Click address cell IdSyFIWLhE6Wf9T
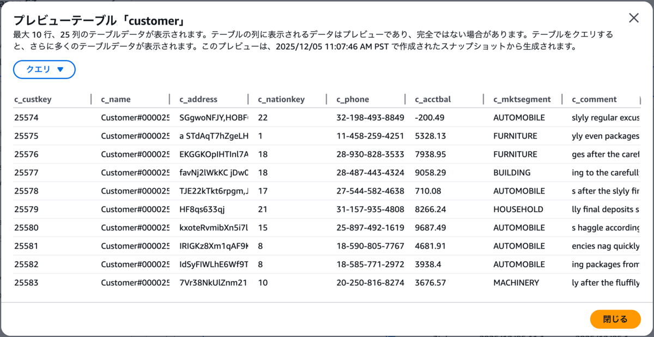This screenshot has height=337, width=654. [214, 264]
